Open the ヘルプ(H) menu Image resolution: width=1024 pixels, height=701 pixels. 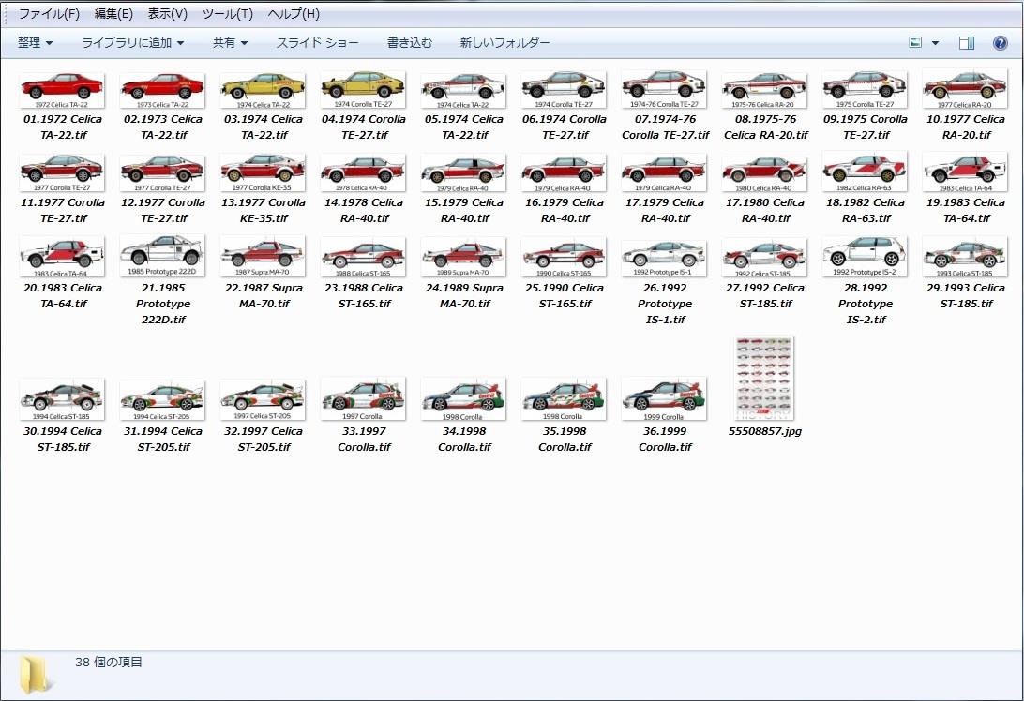294,14
